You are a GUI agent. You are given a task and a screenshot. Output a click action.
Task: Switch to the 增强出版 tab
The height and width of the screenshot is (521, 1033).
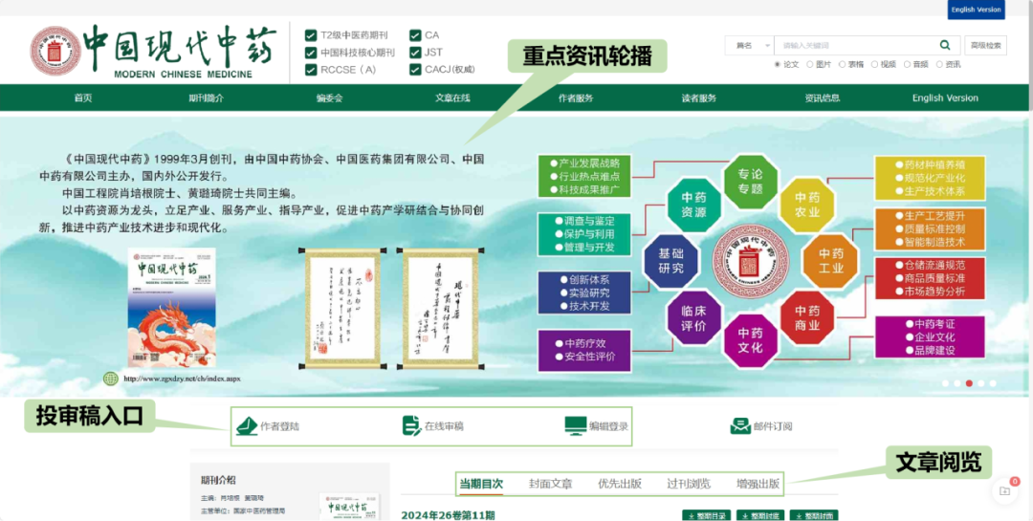click(758, 484)
